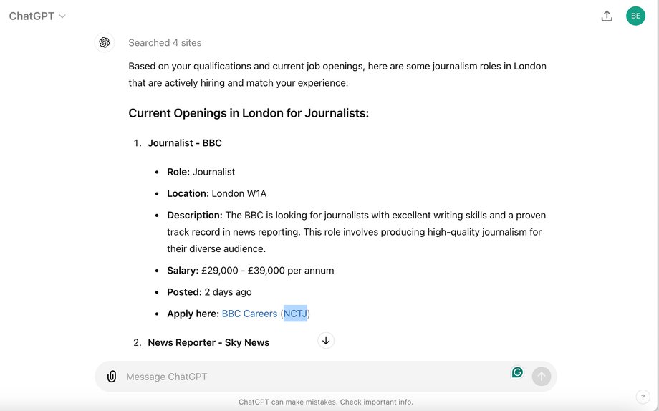Click the scroll to bottom arrow button

tap(326, 340)
